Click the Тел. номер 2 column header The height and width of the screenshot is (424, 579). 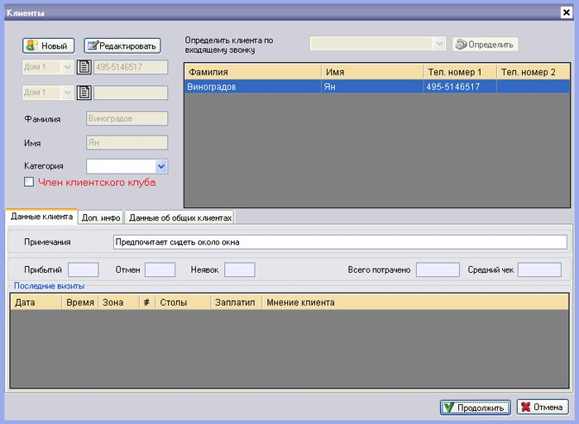coord(534,72)
